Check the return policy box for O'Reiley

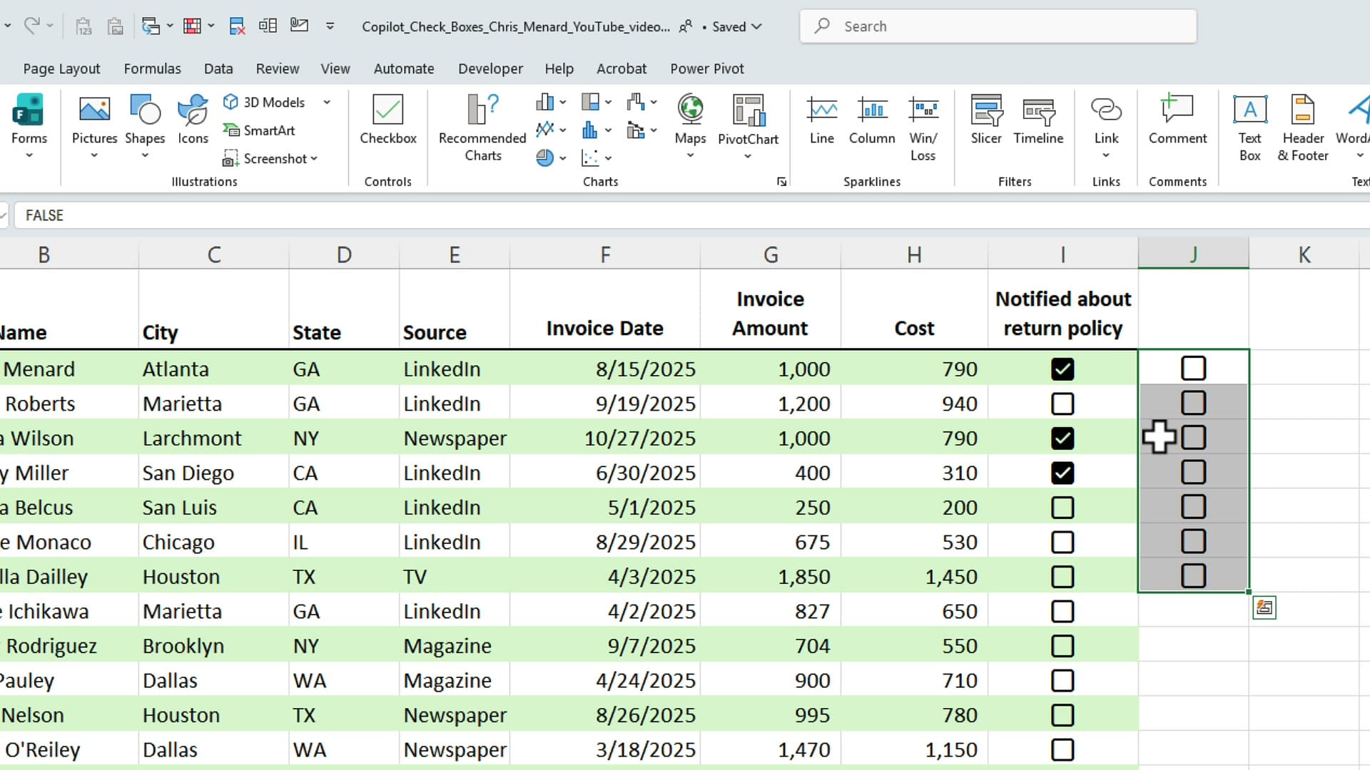pos(1062,749)
